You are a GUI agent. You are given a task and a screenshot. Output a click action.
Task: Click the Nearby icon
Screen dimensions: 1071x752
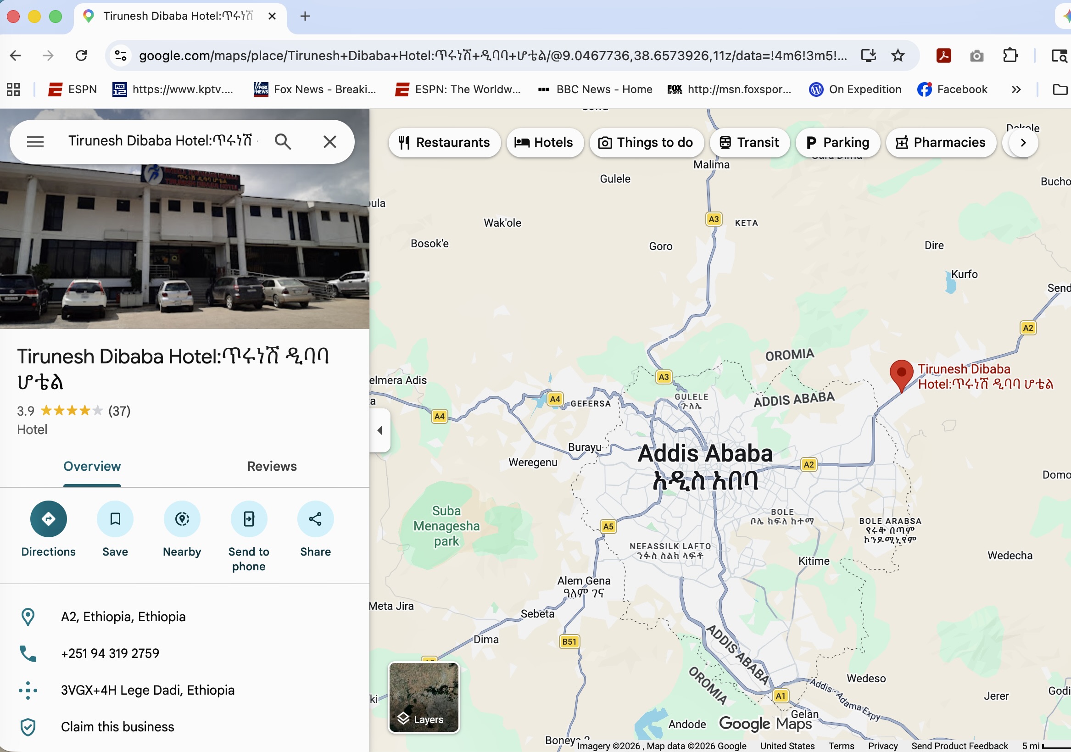[182, 519]
